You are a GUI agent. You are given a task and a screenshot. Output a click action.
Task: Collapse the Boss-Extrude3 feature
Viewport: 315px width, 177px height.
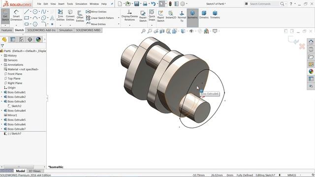point(2,102)
